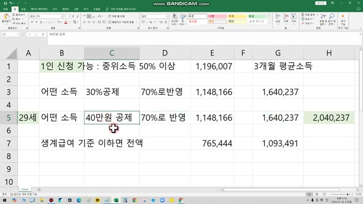Viewport: 363px width, 204px height.
Task: Open the font size dropdown
Action: [69, 16]
